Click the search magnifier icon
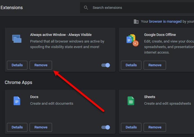This screenshot has width=194, height=137. (x=86, y=8)
